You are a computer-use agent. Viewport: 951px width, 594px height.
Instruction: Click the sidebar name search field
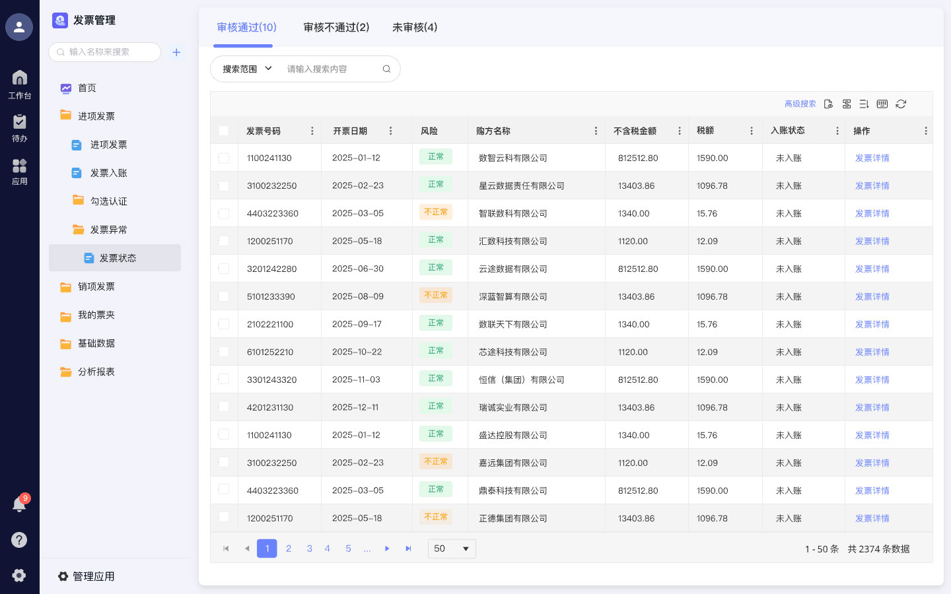coord(104,52)
